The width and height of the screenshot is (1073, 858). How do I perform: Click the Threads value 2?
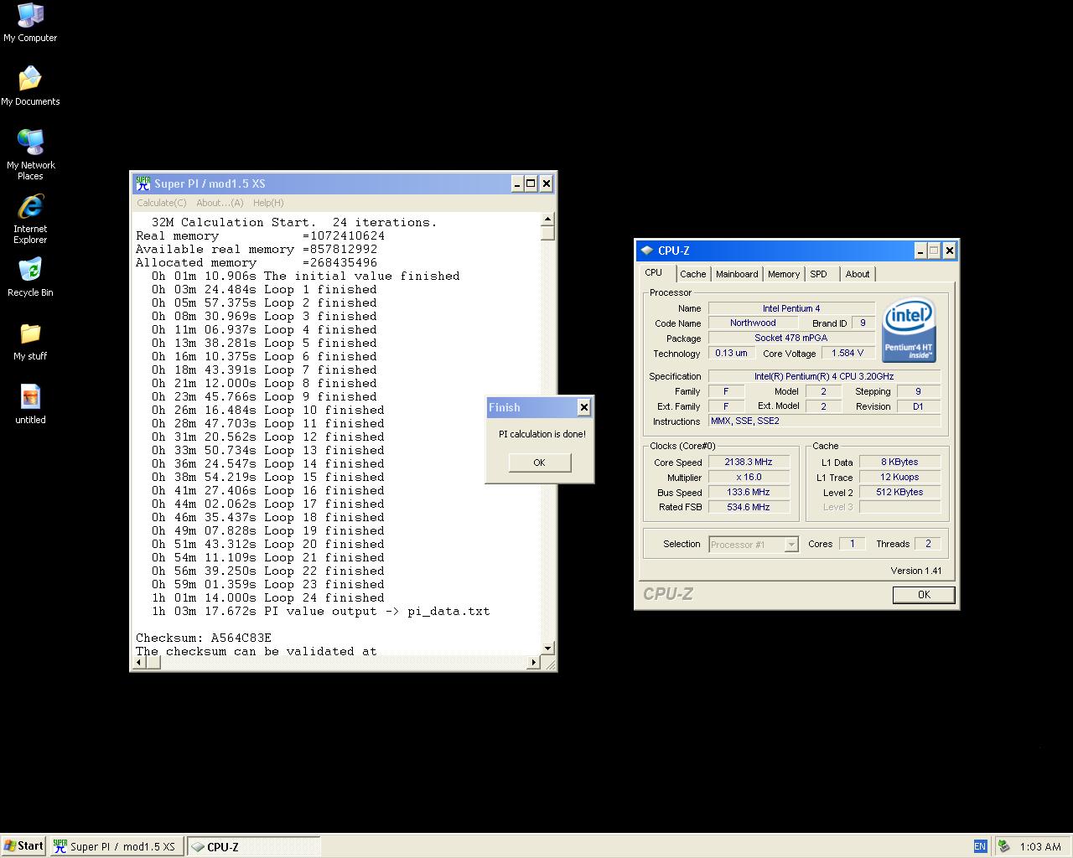point(927,544)
